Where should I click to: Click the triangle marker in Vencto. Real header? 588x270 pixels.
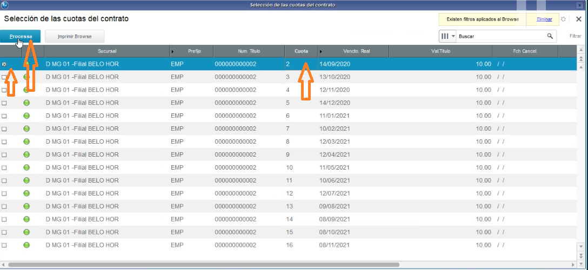(321, 51)
